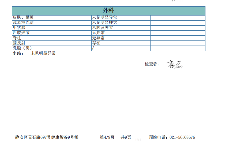Click the 存在 result for 膝反射

point(96,43)
